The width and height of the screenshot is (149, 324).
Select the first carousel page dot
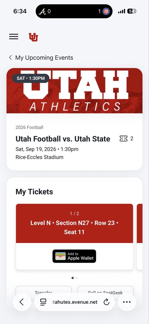[73, 278]
